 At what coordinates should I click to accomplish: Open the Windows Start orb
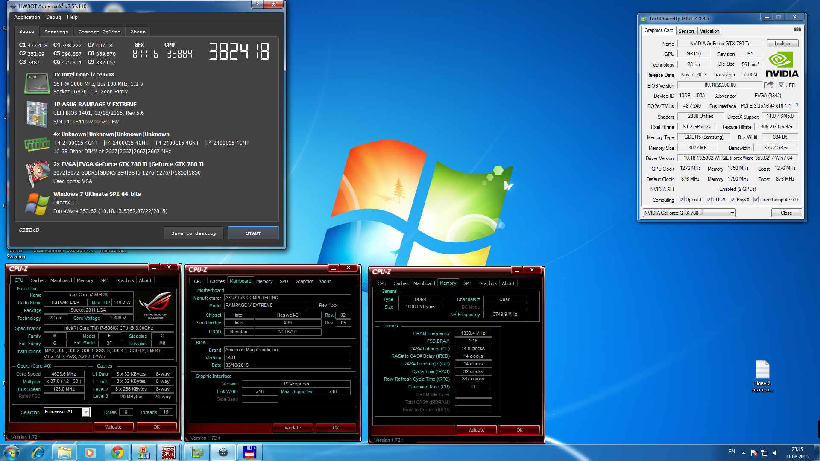click(x=12, y=452)
